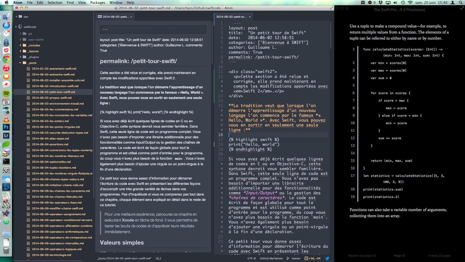
Task: Open the Calendar icon in the Dock
Action: pyautogui.click(x=7, y=102)
